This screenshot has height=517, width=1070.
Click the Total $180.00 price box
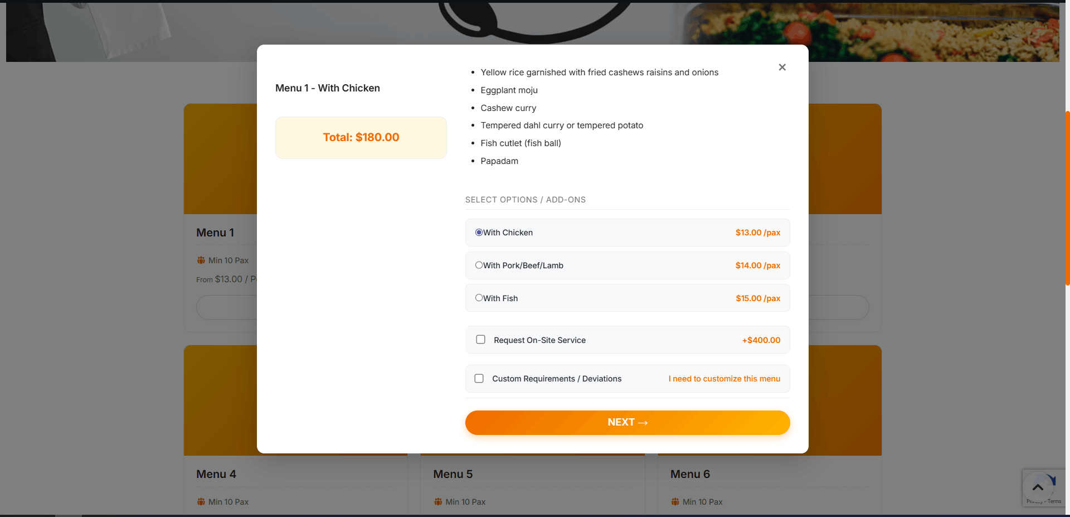pos(361,138)
